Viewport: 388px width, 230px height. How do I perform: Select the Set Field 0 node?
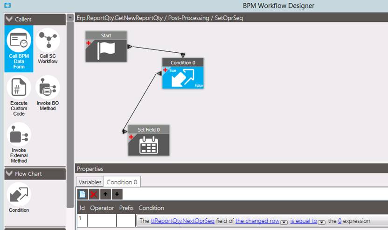(x=149, y=140)
